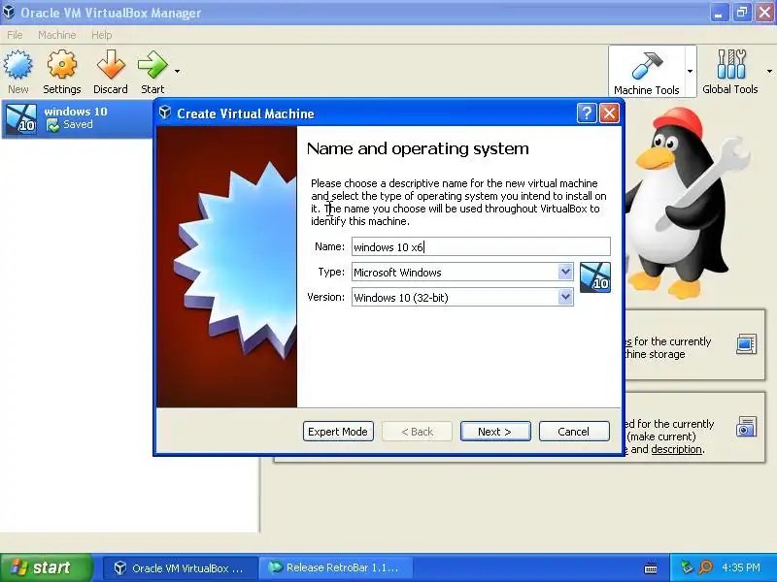This screenshot has width=777, height=582.
Task: Follow the description link in the Snapshots panel
Action: [x=676, y=449]
